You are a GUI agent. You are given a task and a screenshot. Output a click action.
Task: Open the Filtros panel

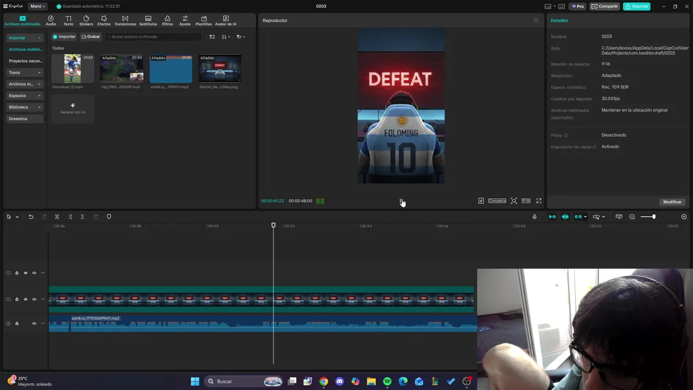point(167,21)
